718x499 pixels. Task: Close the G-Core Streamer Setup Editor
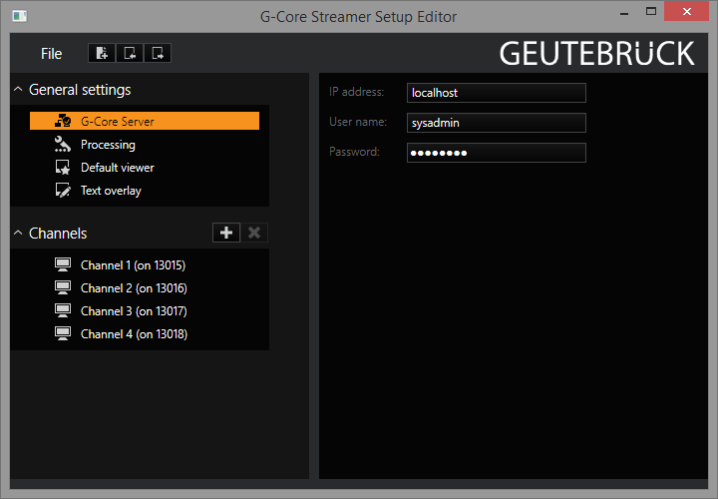pyautogui.click(x=686, y=11)
